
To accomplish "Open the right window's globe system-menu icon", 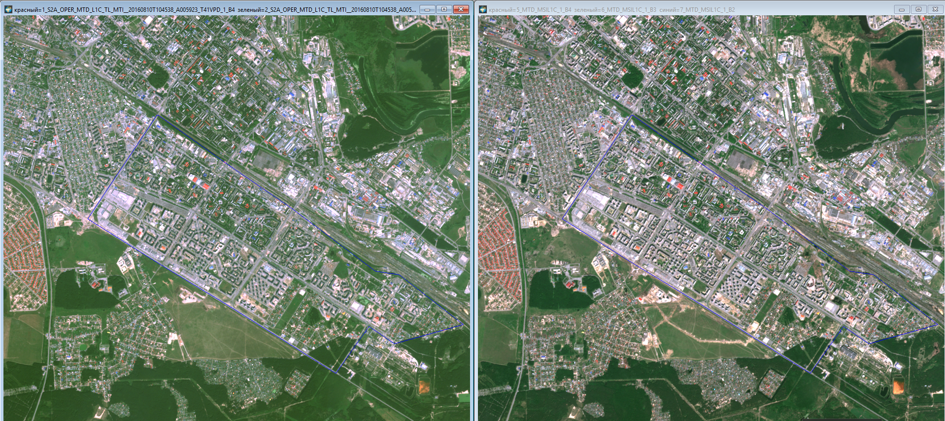I will pos(483,9).
